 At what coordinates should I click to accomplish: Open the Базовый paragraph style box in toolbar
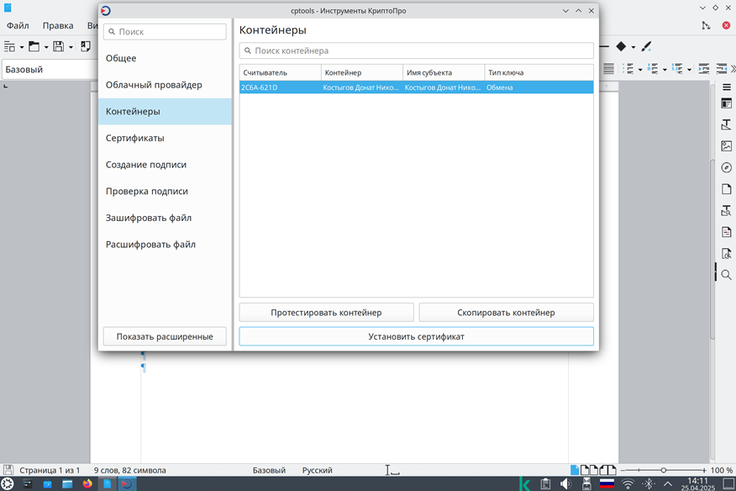50,70
